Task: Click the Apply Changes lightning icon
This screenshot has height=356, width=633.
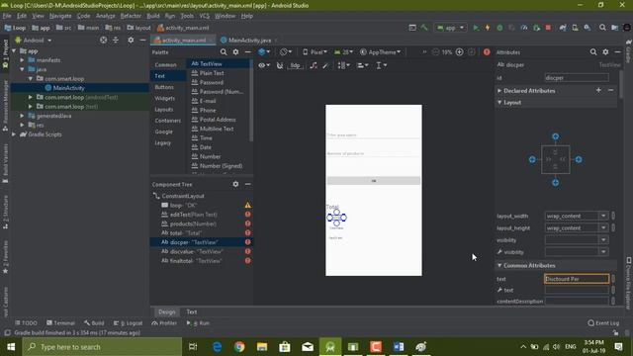Action: [x=488, y=28]
